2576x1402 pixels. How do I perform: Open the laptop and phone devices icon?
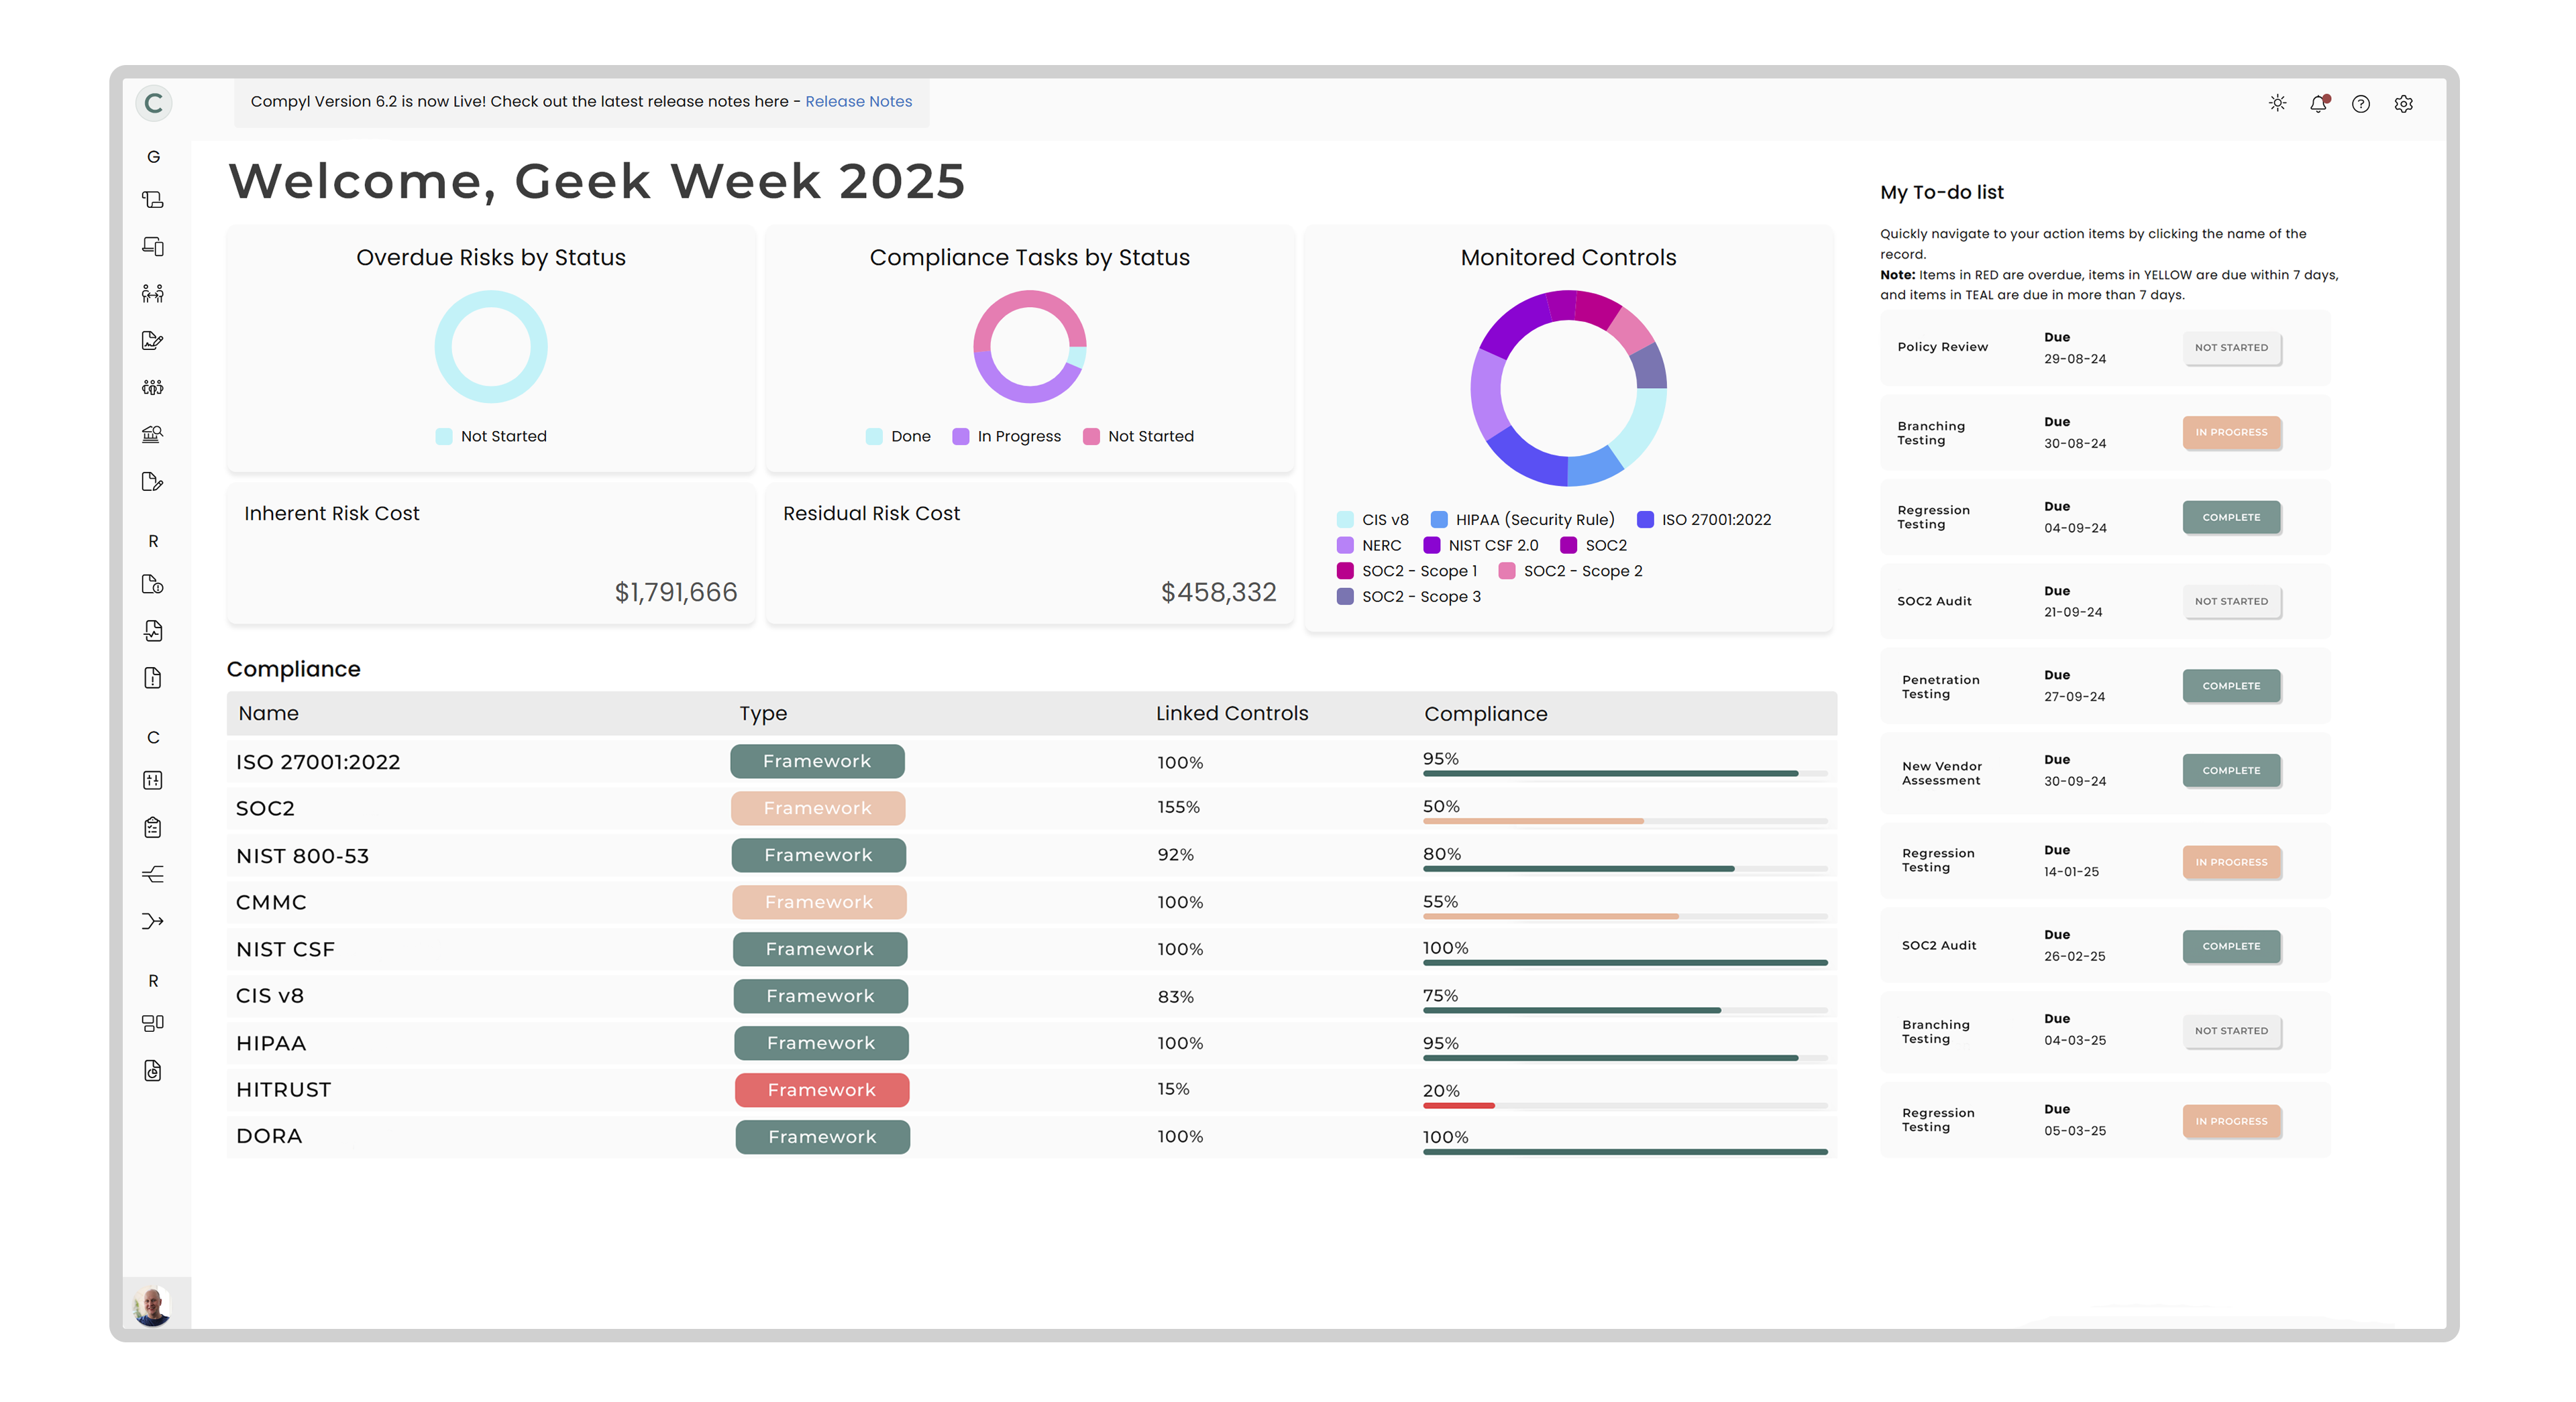(x=153, y=246)
